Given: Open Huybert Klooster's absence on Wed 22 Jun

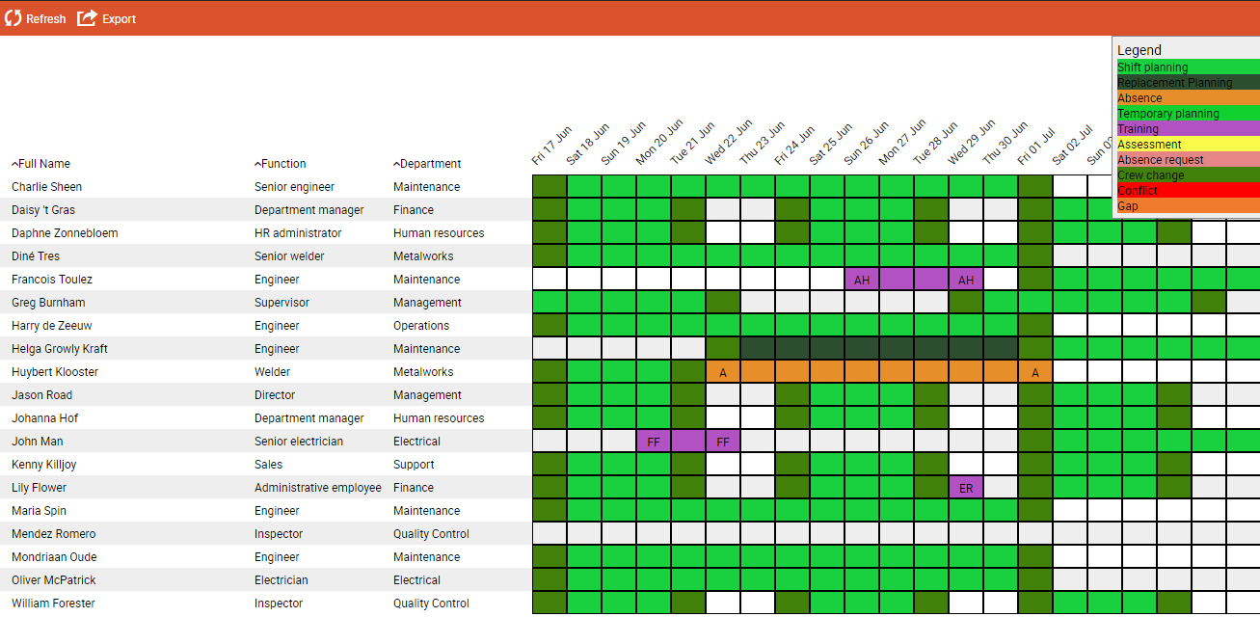Looking at the screenshot, I should pyautogui.click(x=723, y=372).
